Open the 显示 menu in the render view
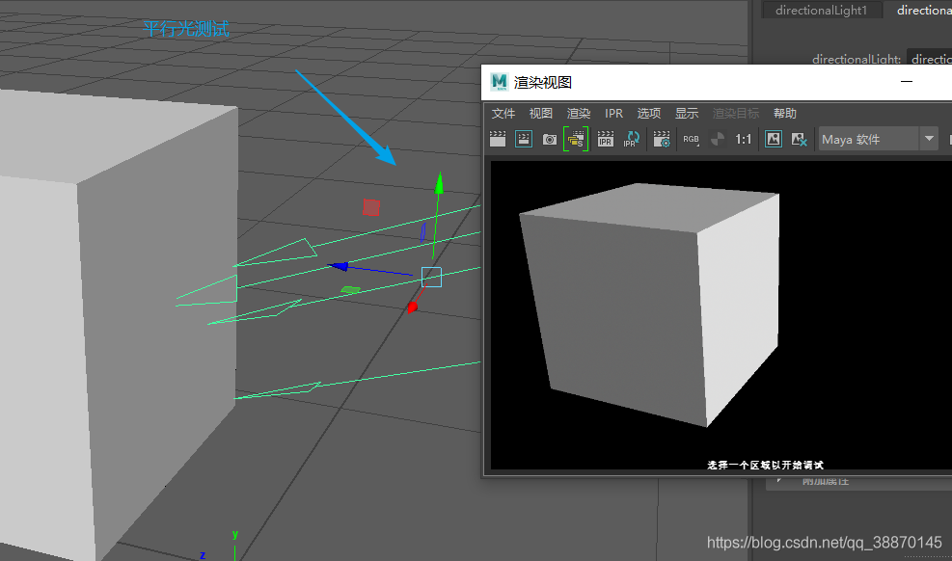The image size is (952, 561). click(x=687, y=114)
